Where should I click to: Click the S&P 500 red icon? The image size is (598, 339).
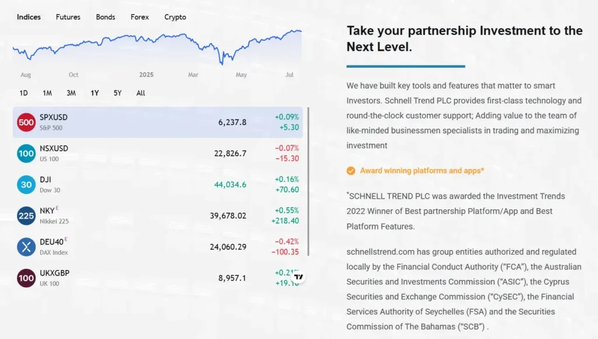pos(26,122)
